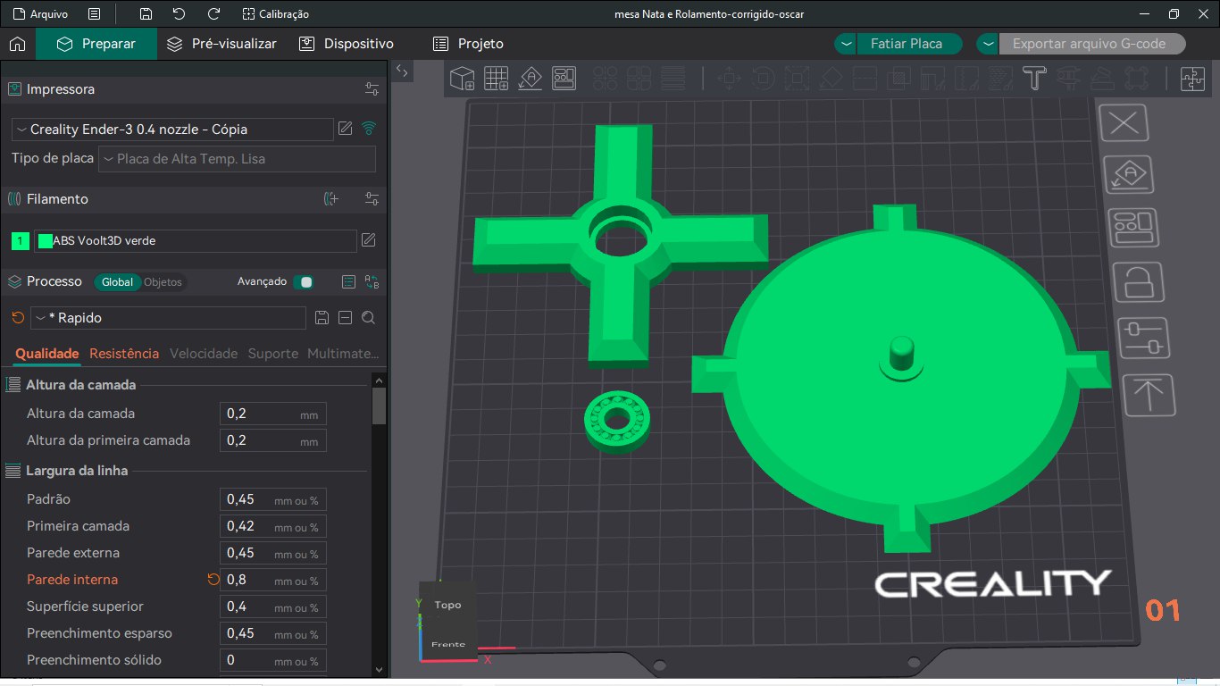Switch process scope to Objetos
The width and height of the screenshot is (1220, 686).
[163, 282]
